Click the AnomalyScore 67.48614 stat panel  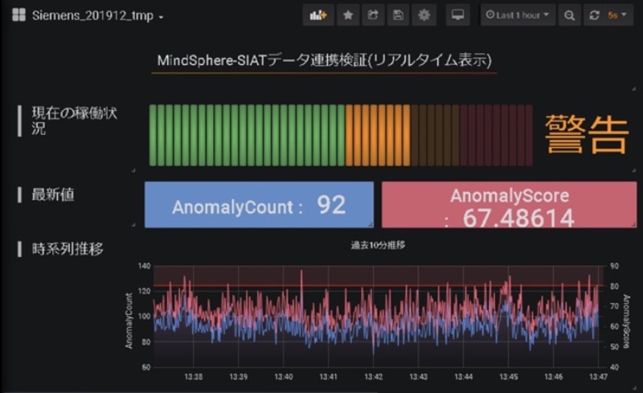tap(509, 205)
